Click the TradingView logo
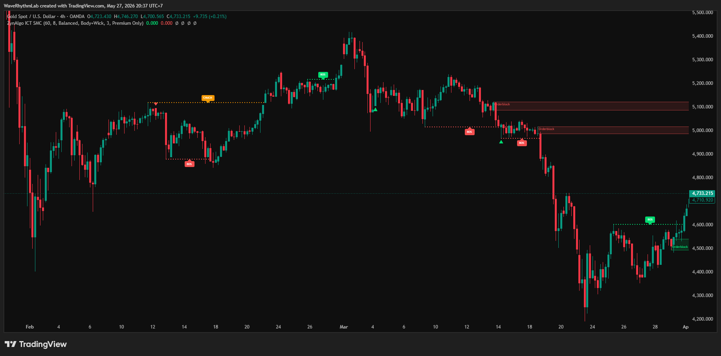721x356 pixels. [x=36, y=344]
